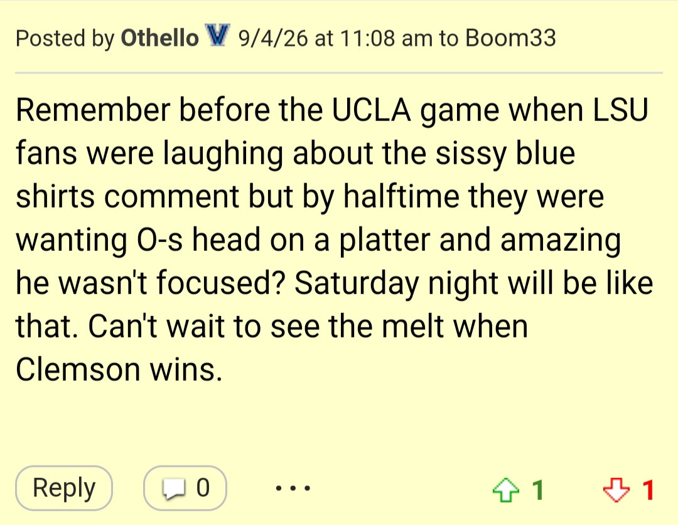Click 'sissy blue' in the post text
The image size is (678, 525).
[505, 154]
